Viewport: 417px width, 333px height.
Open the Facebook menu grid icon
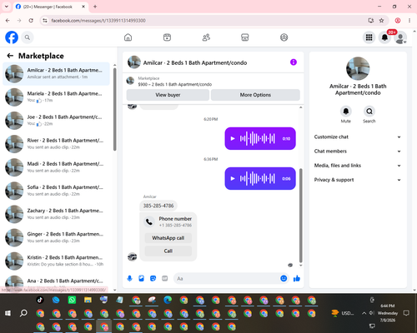[369, 37]
